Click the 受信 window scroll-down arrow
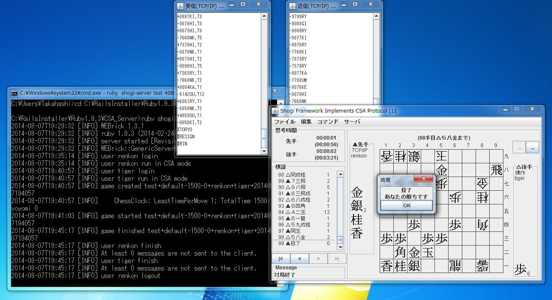This screenshot has width=552, height=300. point(264,151)
